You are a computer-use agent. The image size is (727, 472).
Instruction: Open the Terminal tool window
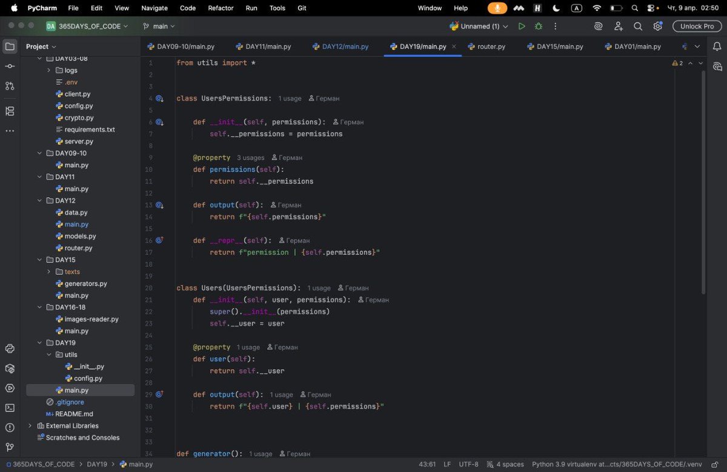tap(10, 408)
